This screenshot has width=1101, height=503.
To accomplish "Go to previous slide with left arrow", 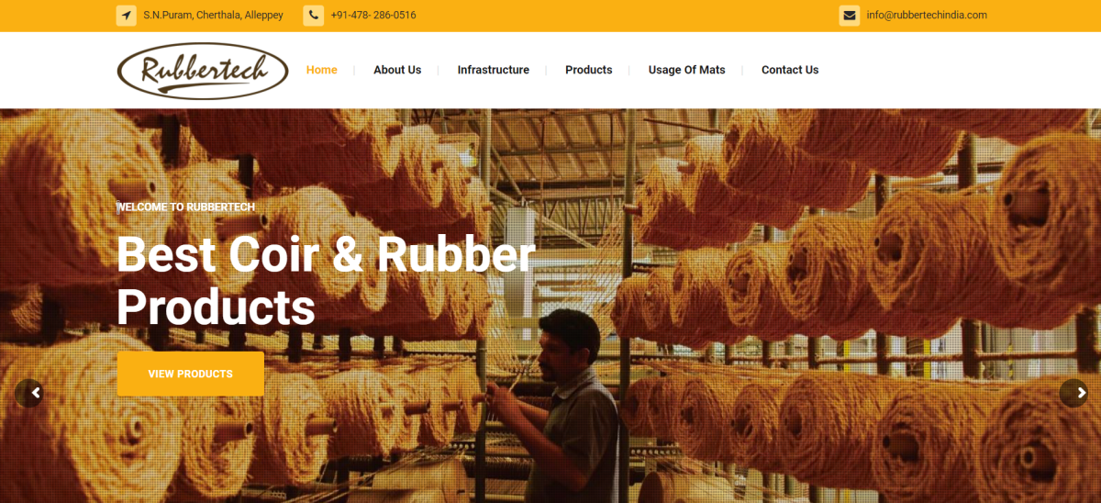I will 29,393.
